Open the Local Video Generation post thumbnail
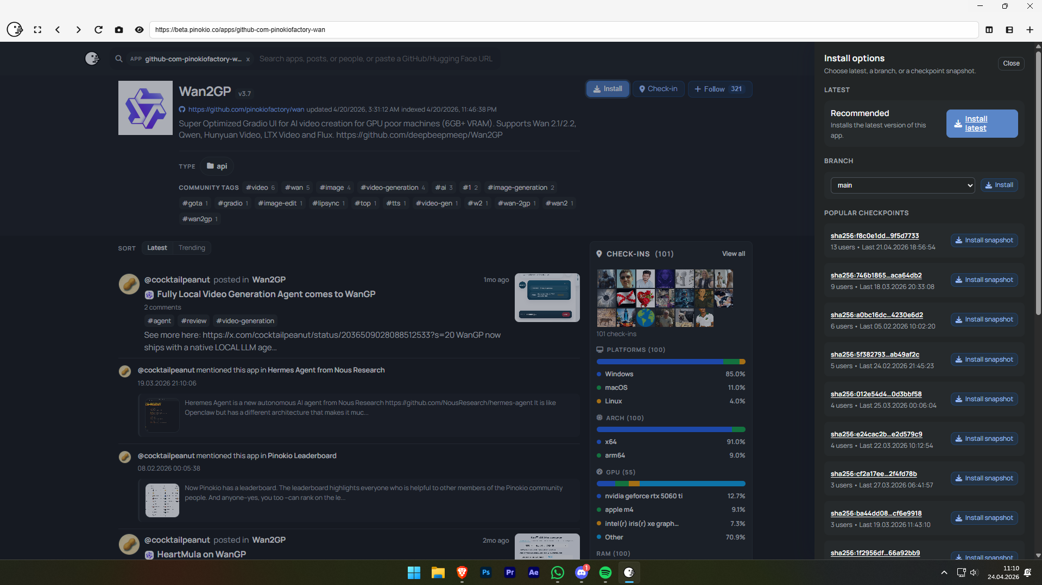The height and width of the screenshot is (585, 1042). 547,298
